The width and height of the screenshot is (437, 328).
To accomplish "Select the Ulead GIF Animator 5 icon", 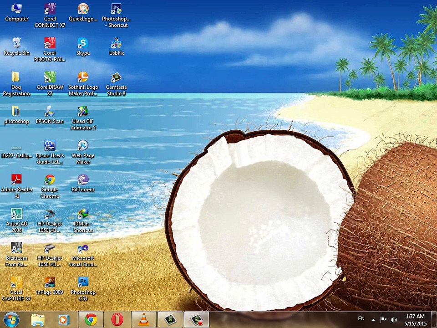I will click(x=83, y=112).
